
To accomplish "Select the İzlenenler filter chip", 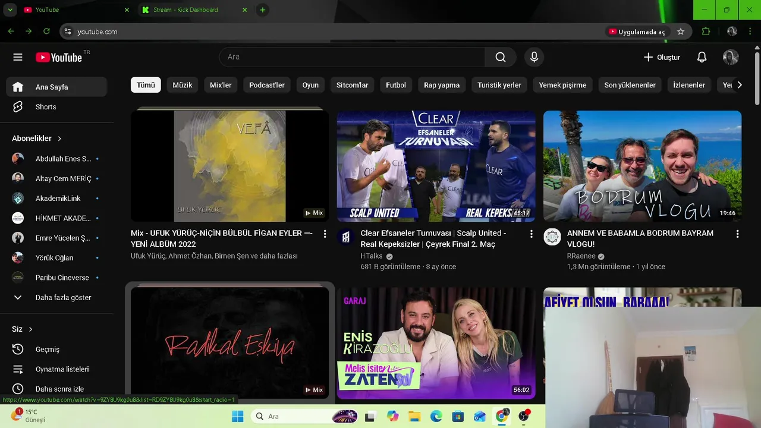I will point(689,85).
